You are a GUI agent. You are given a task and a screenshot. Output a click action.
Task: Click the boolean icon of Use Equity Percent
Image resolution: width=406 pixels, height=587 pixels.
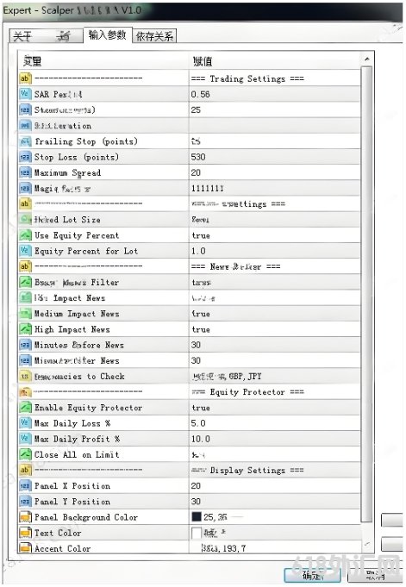pyautogui.click(x=25, y=235)
